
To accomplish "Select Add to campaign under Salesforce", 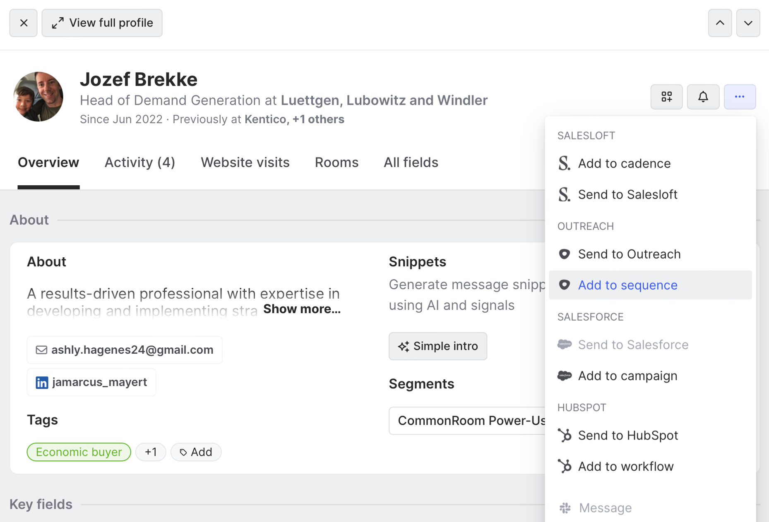I will click(650, 376).
